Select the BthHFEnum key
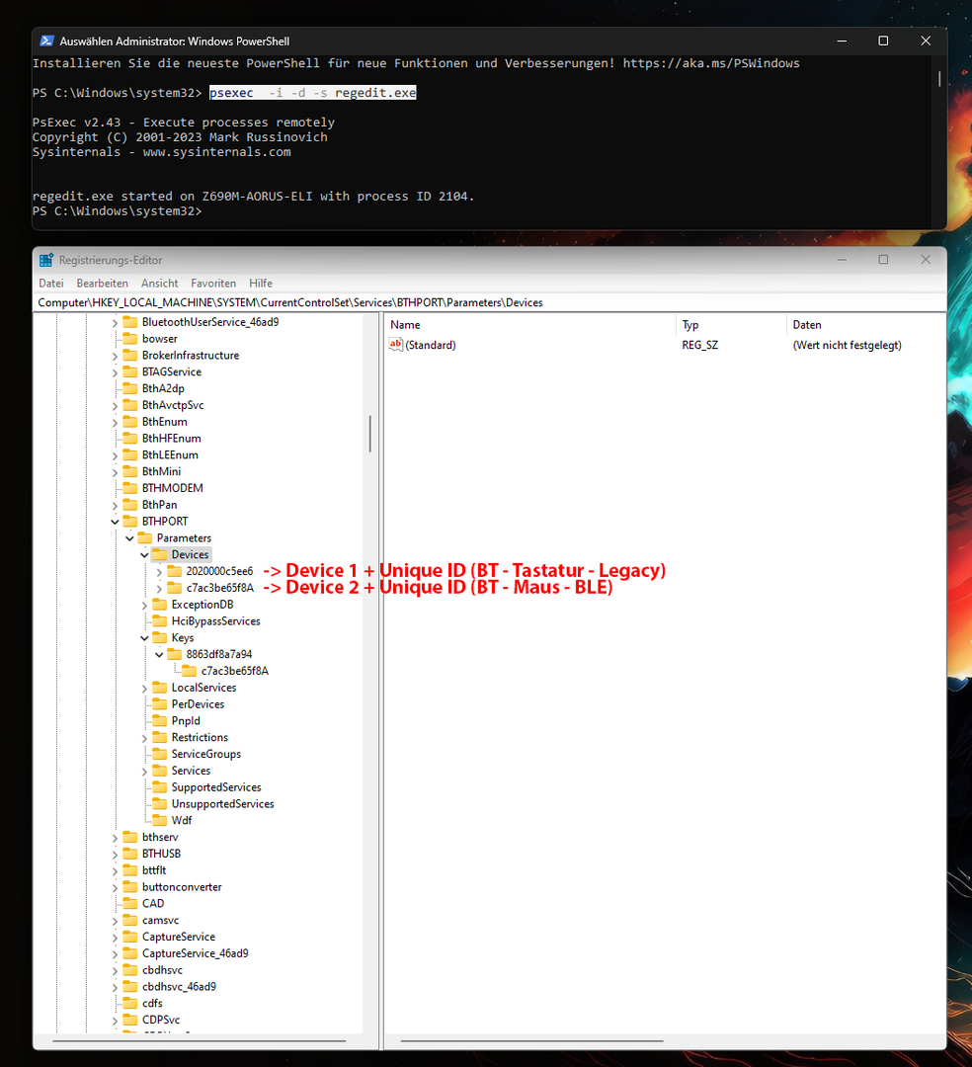The height and width of the screenshot is (1067, 972). click(x=172, y=439)
